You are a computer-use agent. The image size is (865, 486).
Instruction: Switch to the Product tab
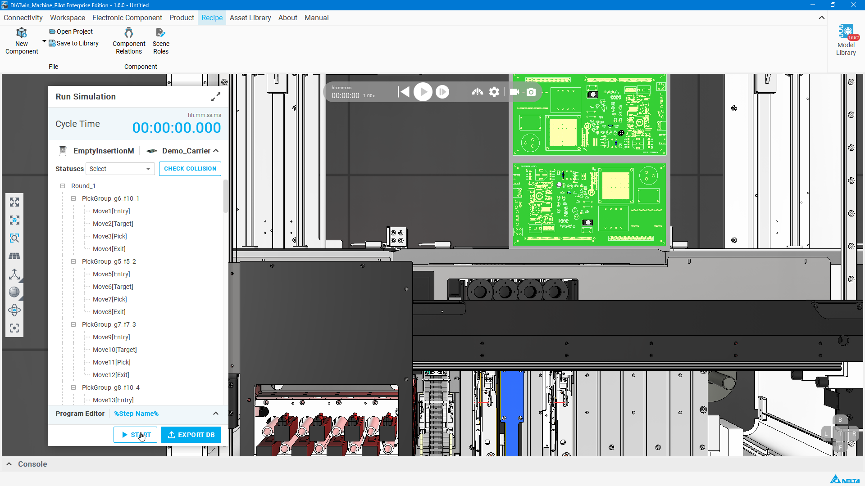tap(182, 18)
